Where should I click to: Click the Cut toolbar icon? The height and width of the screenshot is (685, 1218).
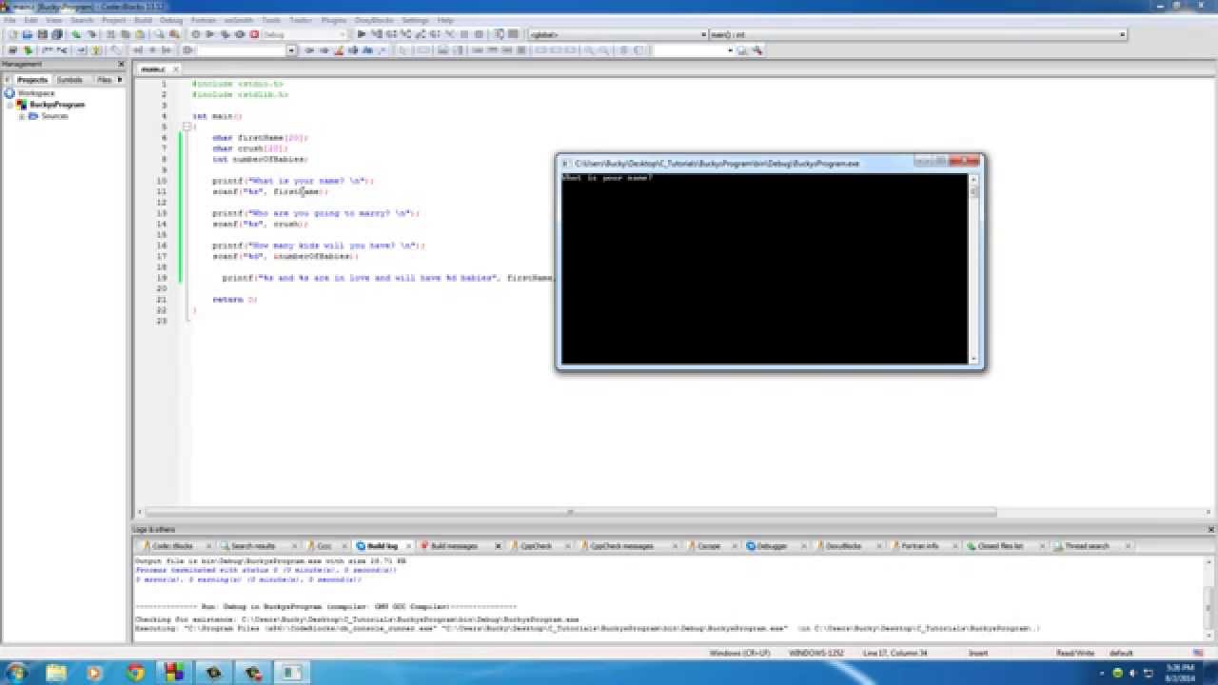110,34
